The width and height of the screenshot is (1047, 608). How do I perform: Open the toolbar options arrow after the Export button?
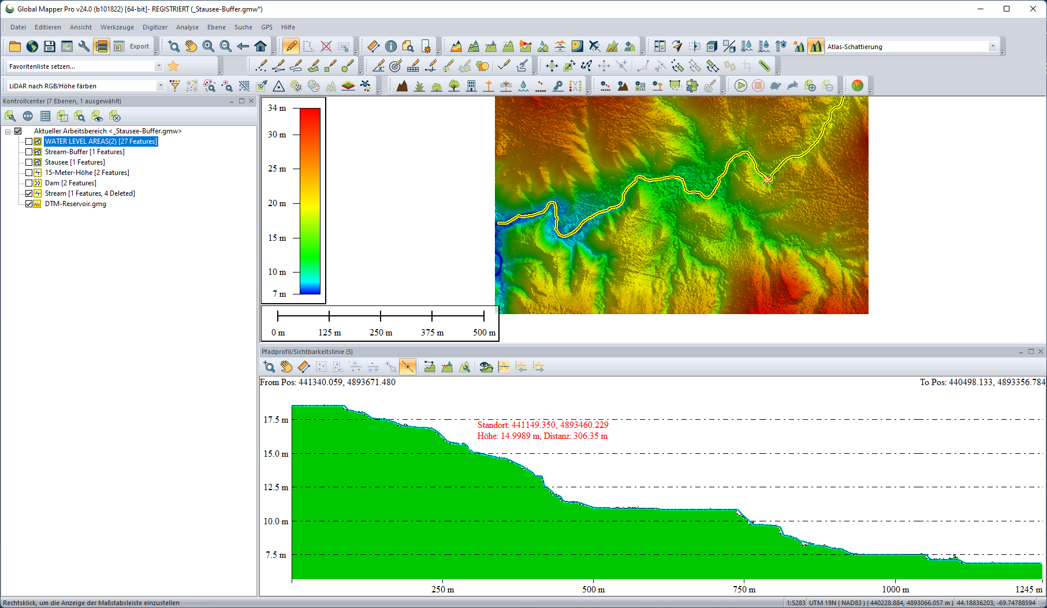[157, 52]
